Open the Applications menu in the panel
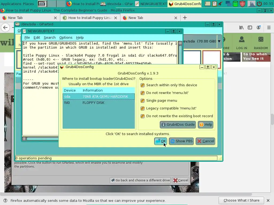The height and width of the screenshot is (205, 274). tap(11, 4)
